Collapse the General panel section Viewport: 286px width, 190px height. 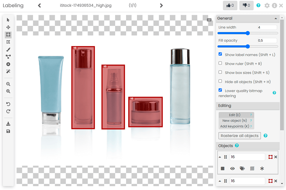(x=275, y=18)
